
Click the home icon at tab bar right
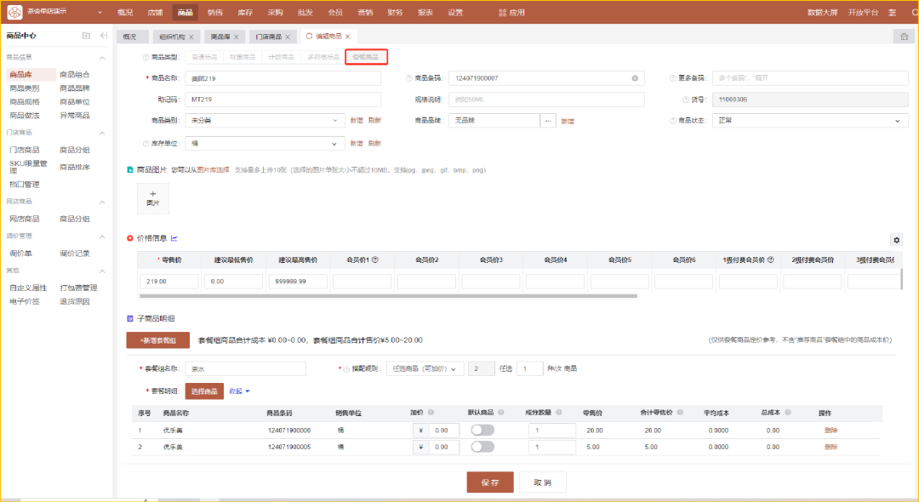[903, 37]
